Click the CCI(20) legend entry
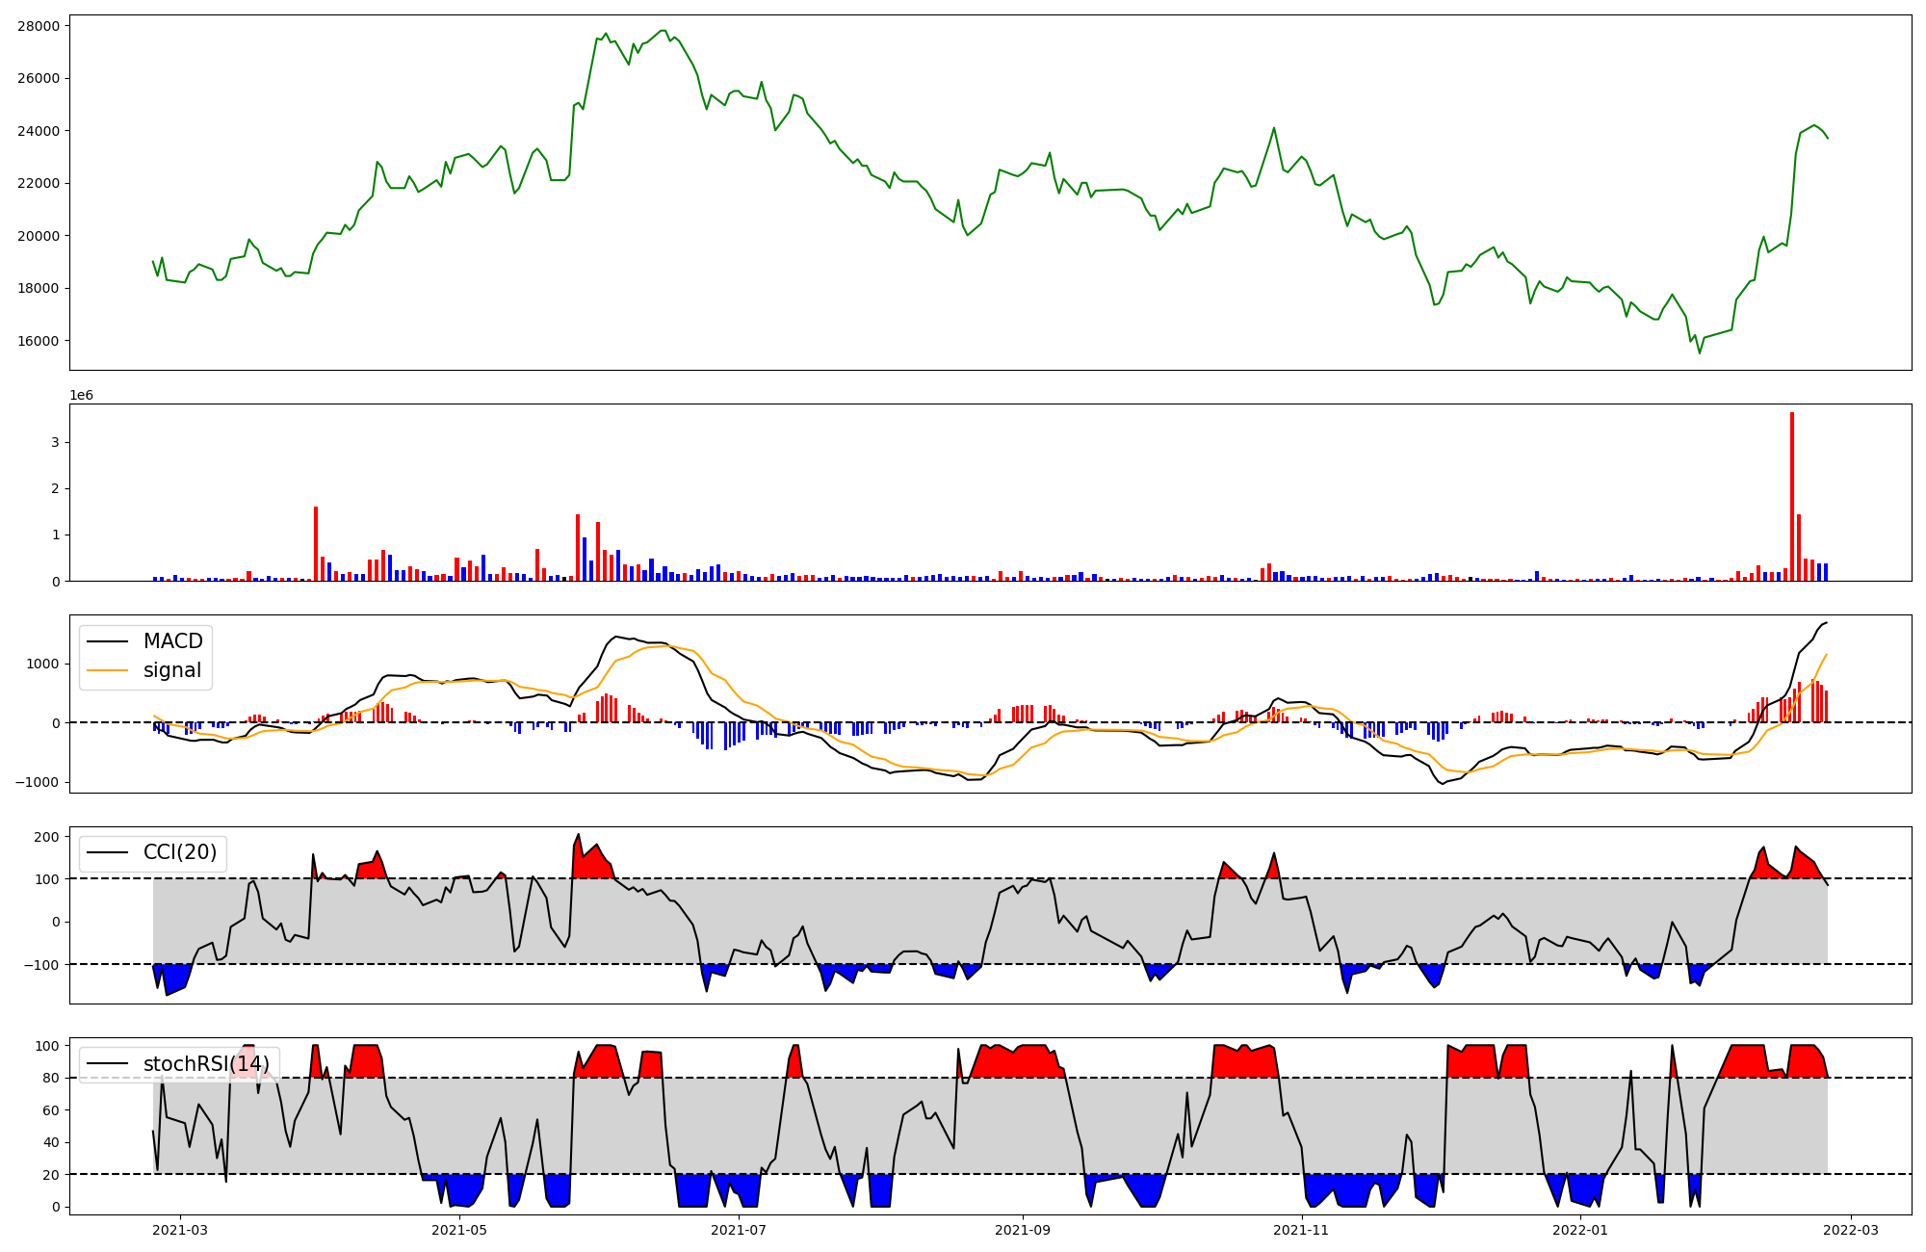 pos(179,852)
